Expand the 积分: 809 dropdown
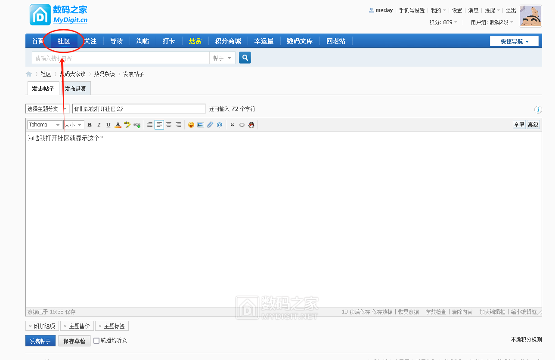The height and width of the screenshot is (360, 555). pyautogui.click(x=443, y=22)
